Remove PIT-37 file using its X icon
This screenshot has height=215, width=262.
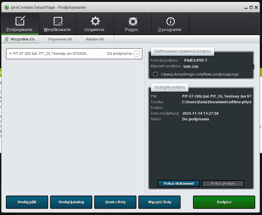(11, 54)
